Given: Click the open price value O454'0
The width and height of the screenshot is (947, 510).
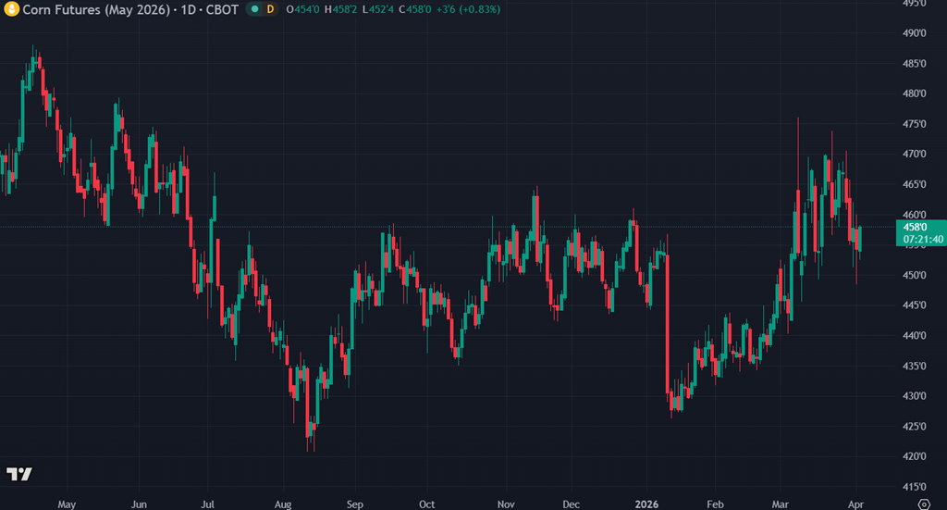Looking at the screenshot, I should pos(303,8).
